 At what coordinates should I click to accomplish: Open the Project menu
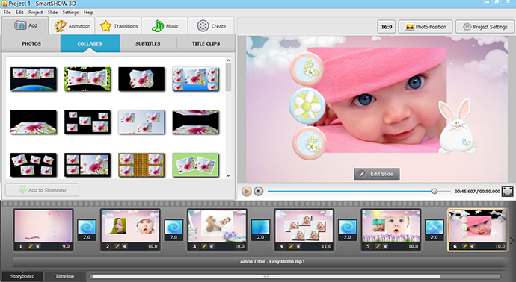pyautogui.click(x=36, y=13)
